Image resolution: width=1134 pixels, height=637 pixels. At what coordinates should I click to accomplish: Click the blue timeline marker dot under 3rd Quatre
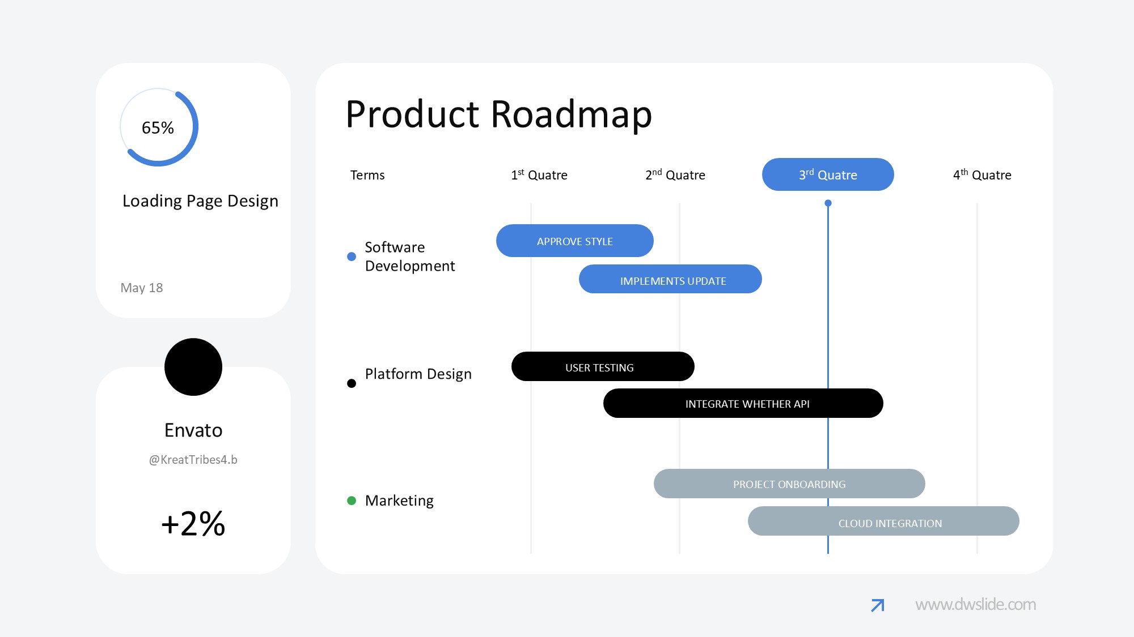[x=828, y=203]
